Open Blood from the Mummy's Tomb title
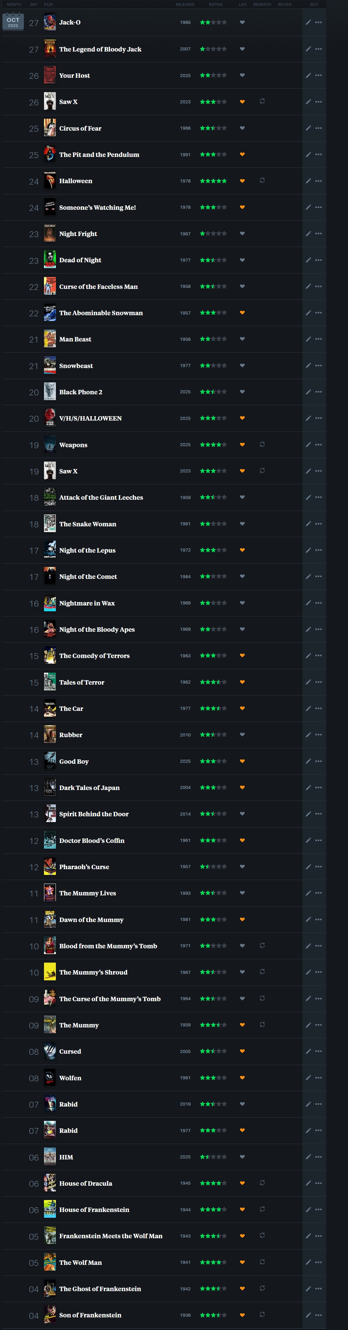 tap(108, 946)
